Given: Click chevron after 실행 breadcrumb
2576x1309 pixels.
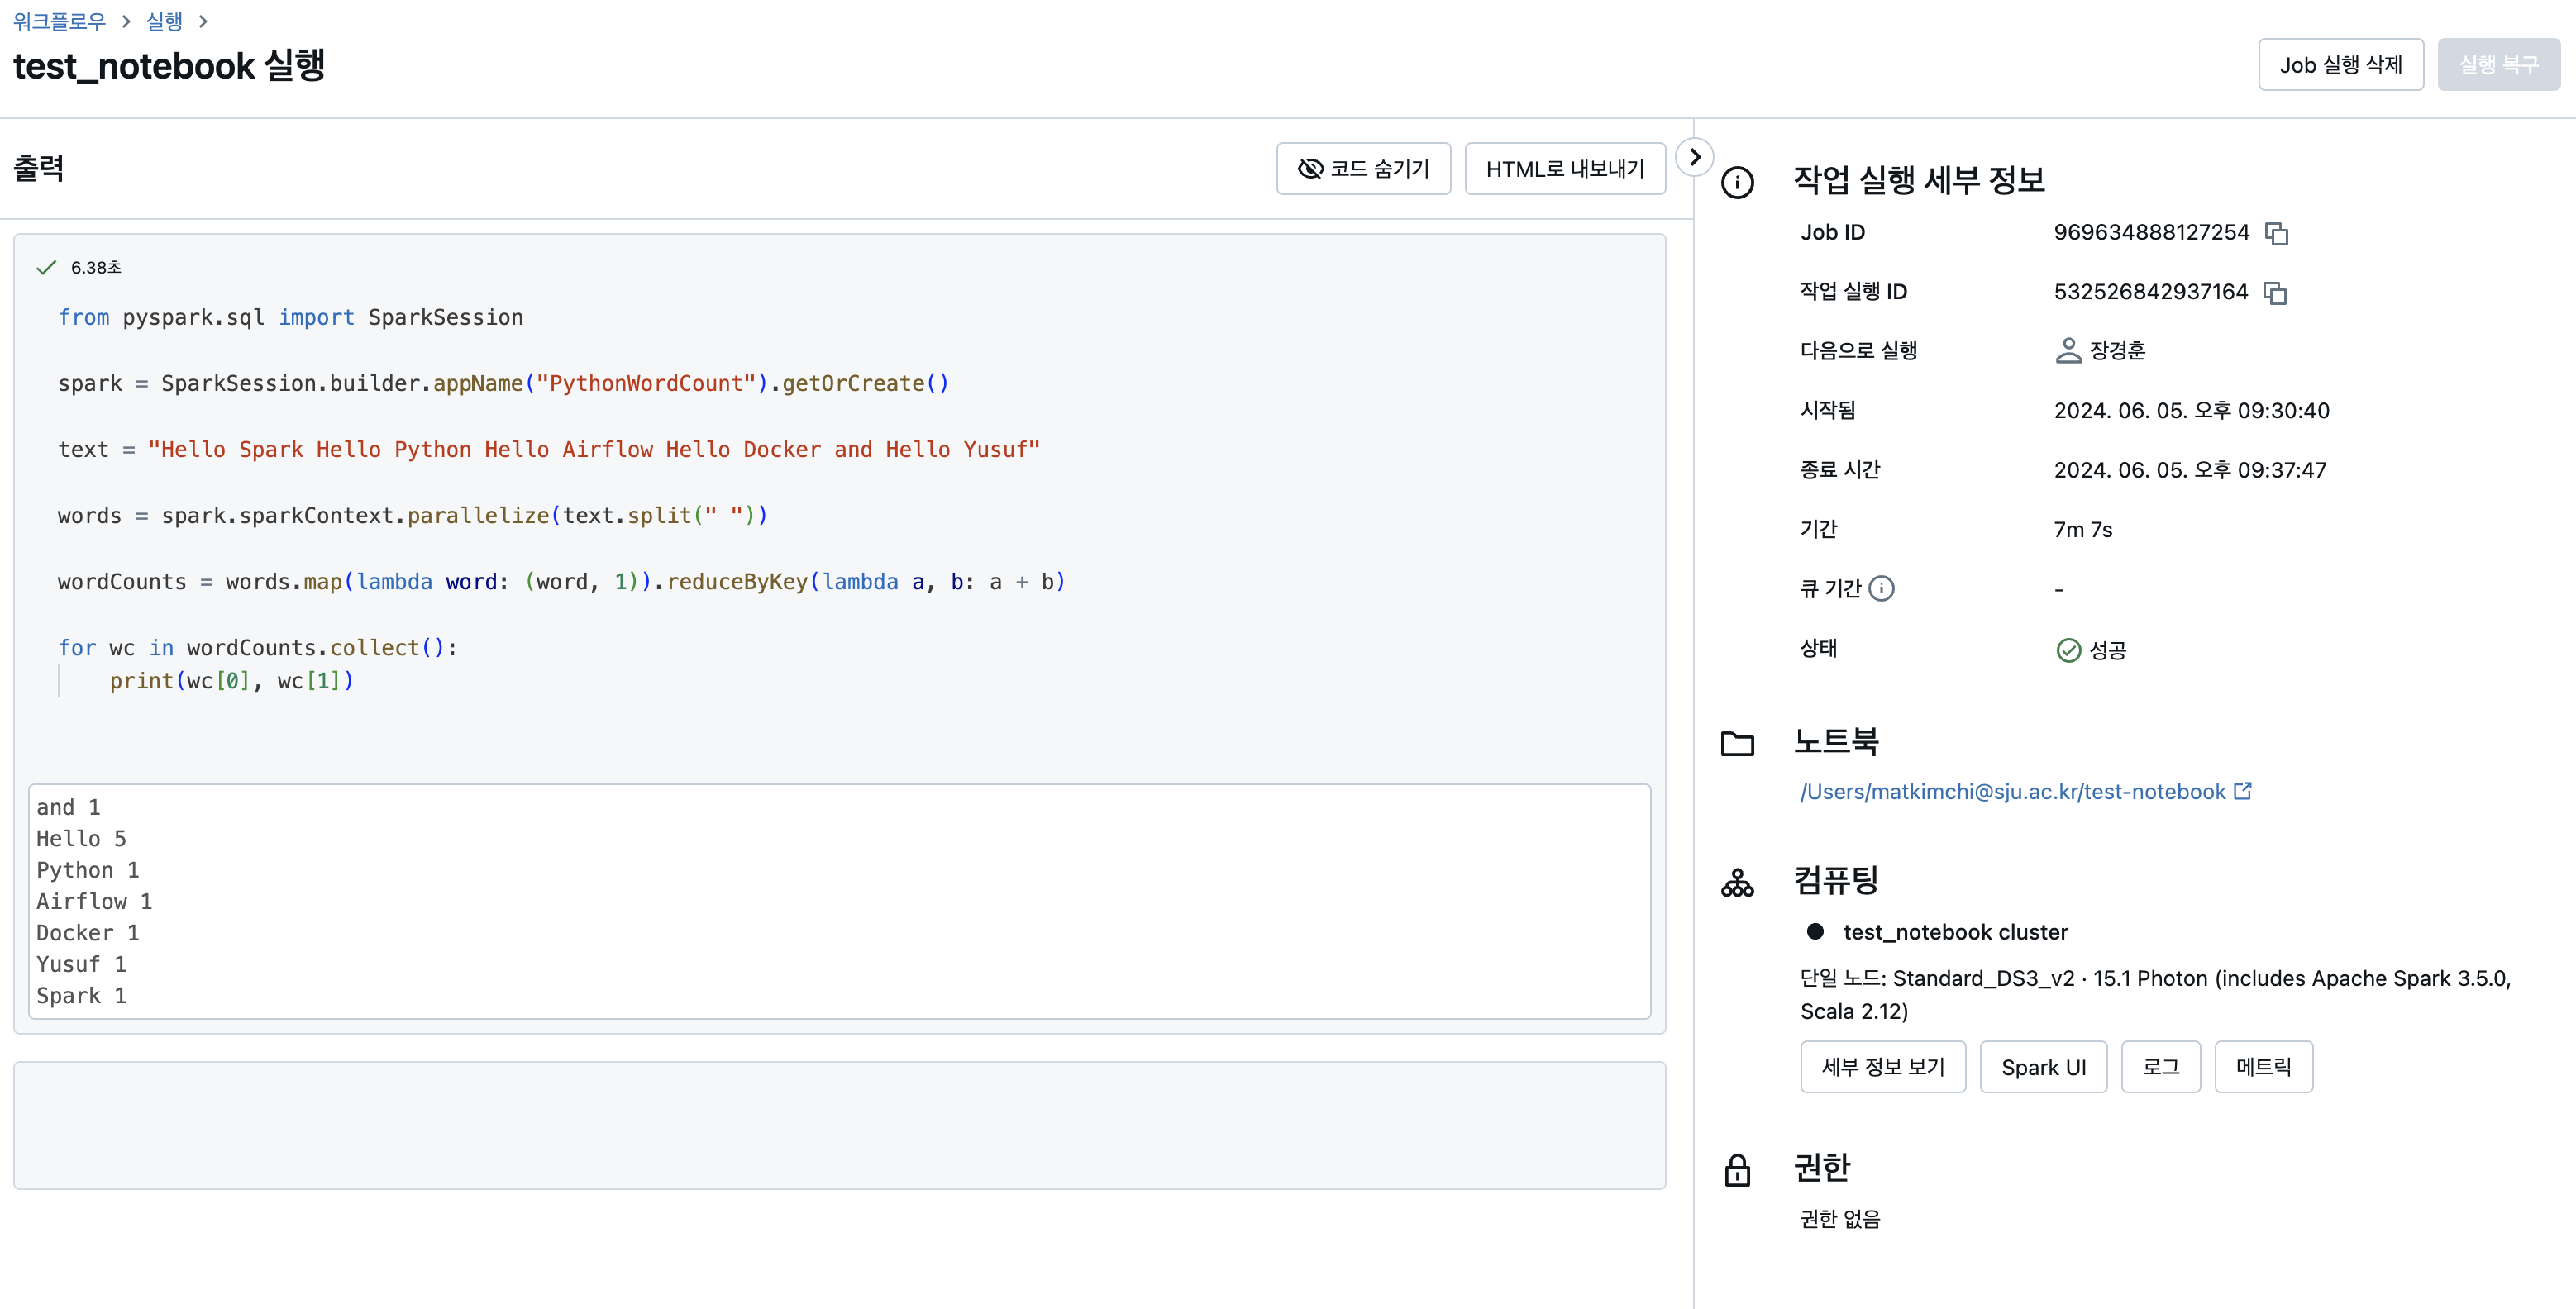Looking at the screenshot, I should click(203, 21).
